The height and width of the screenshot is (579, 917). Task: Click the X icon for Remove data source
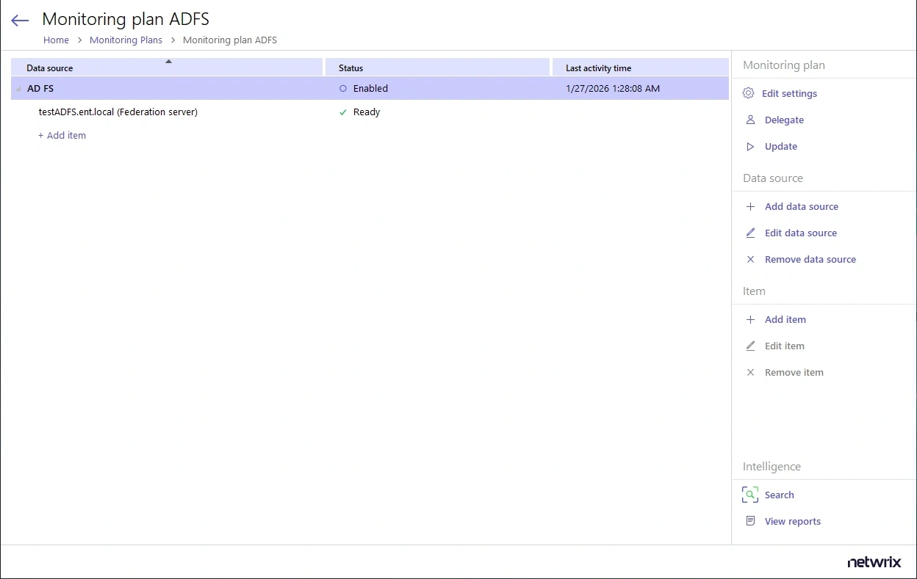(x=749, y=259)
